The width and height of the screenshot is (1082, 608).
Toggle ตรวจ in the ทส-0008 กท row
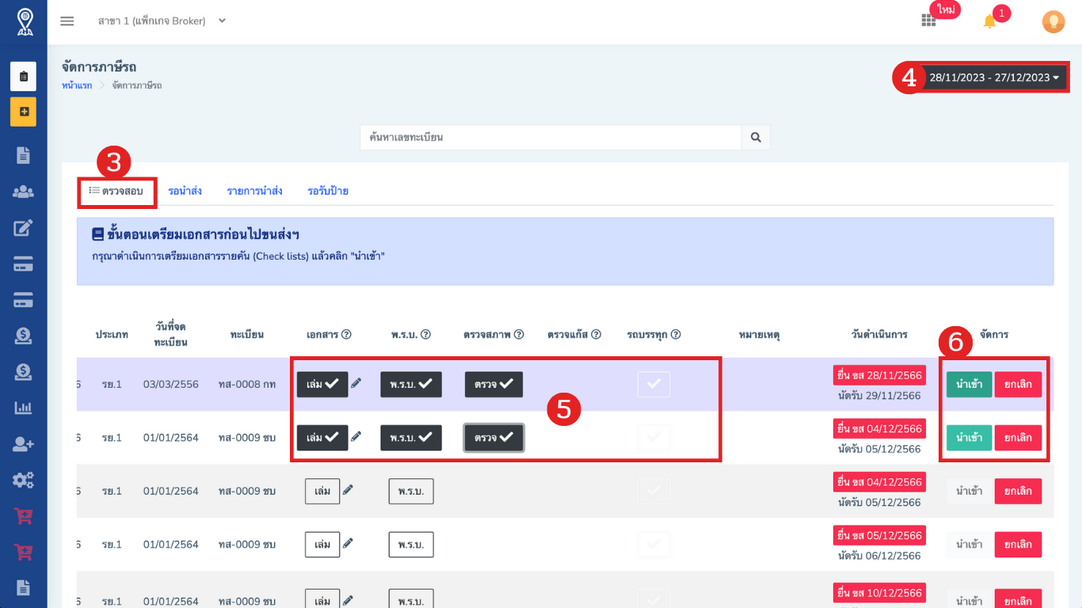pyautogui.click(x=493, y=384)
